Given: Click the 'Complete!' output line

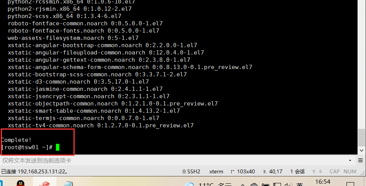Looking at the screenshot, I should pos(16,140).
